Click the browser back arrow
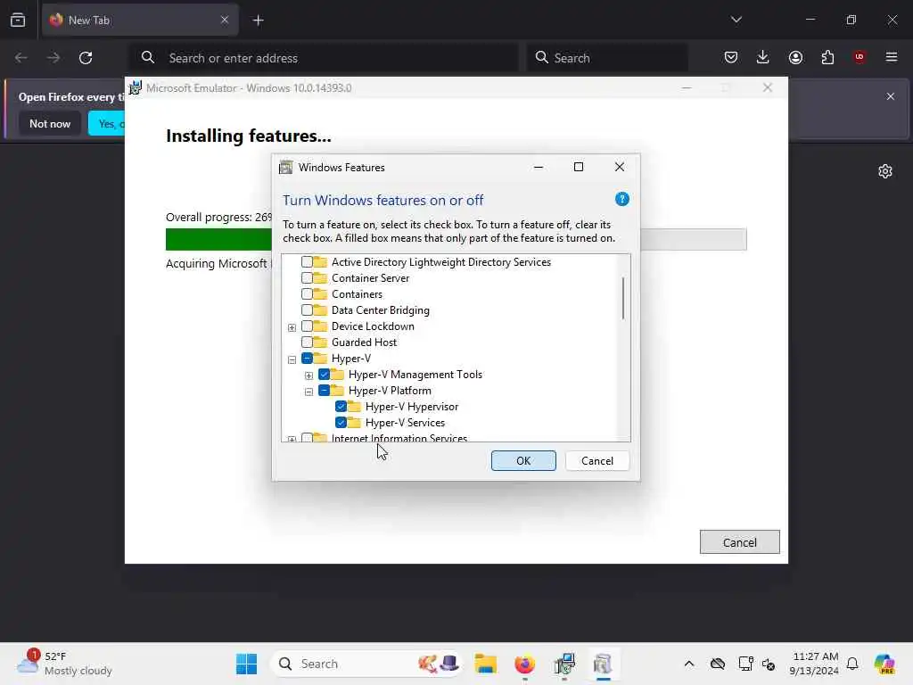The height and width of the screenshot is (685, 913). [x=21, y=58]
